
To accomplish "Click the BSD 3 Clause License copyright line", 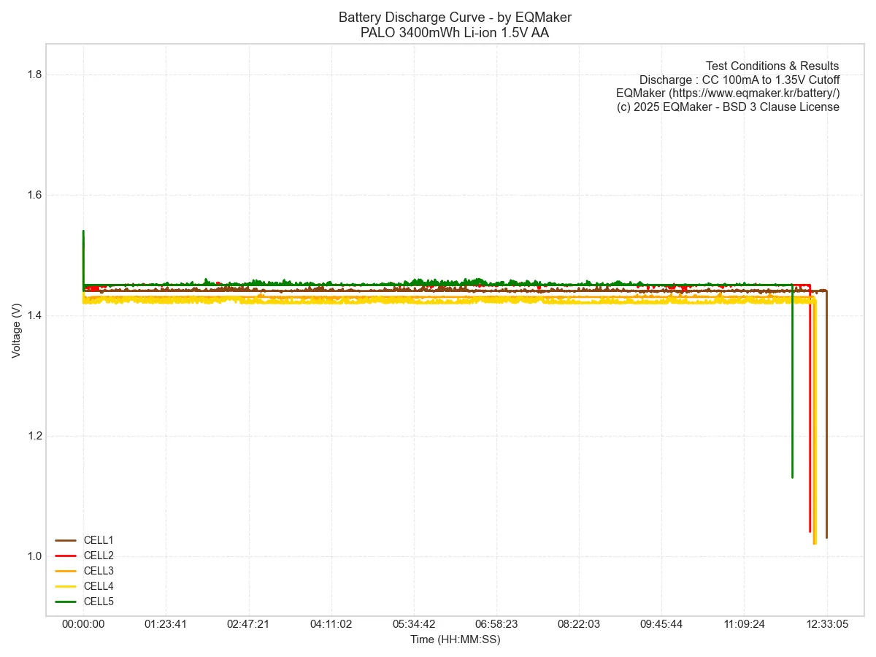I will point(728,107).
